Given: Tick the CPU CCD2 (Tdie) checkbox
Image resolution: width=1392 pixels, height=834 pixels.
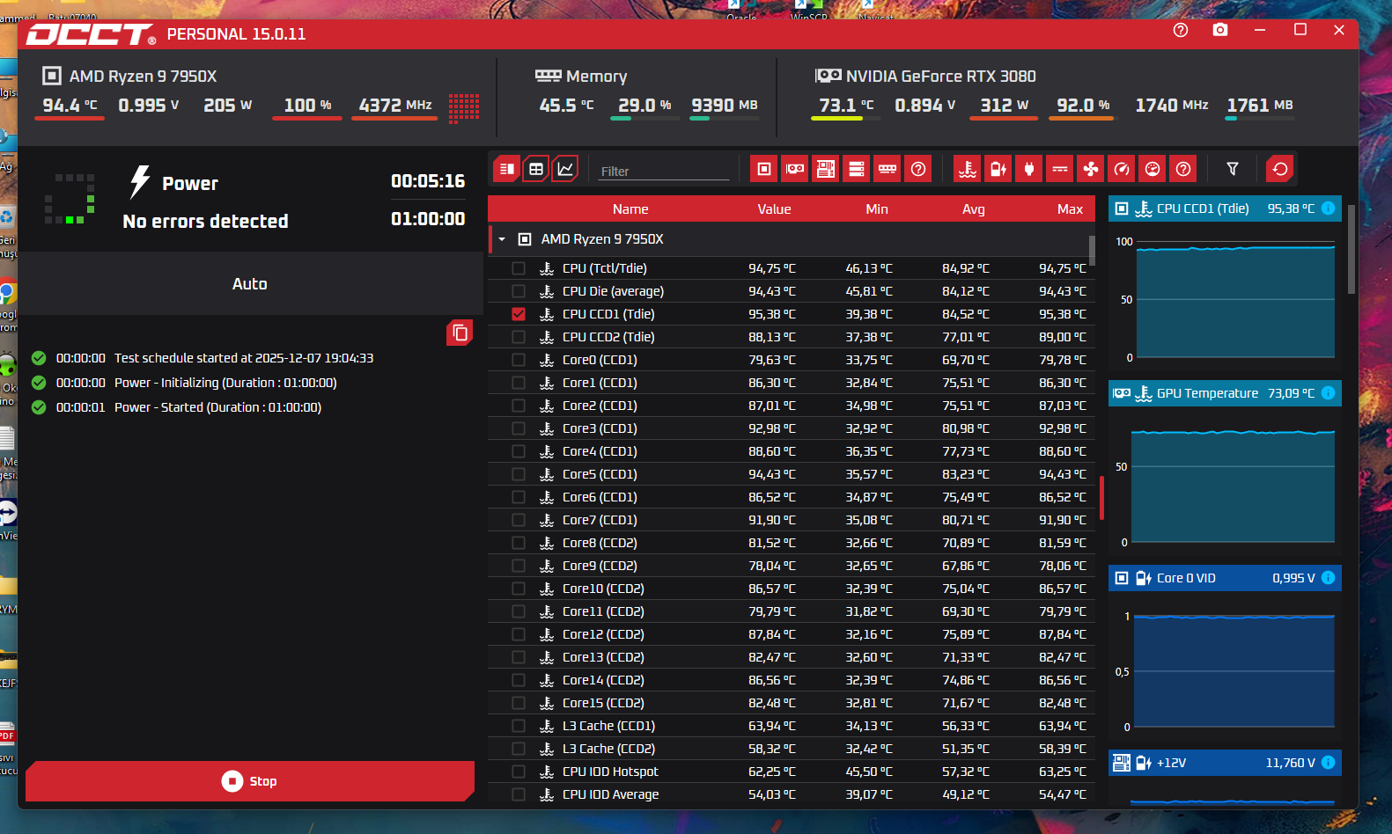Looking at the screenshot, I should pos(519,337).
